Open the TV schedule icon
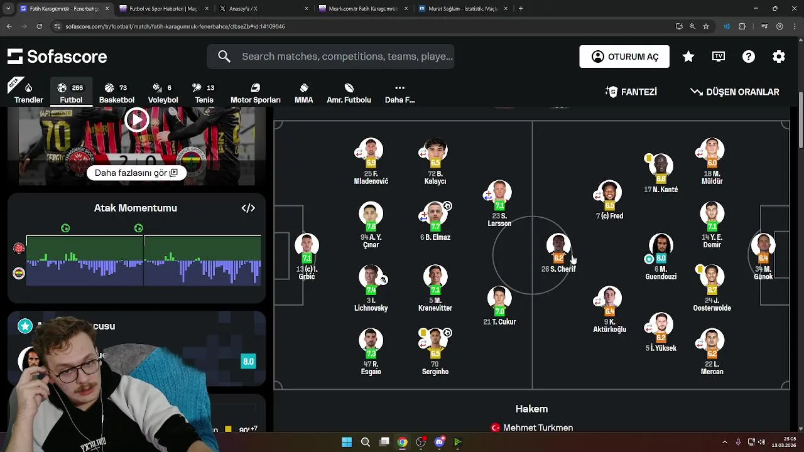This screenshot has width=804, height=452. coord(719,56)
